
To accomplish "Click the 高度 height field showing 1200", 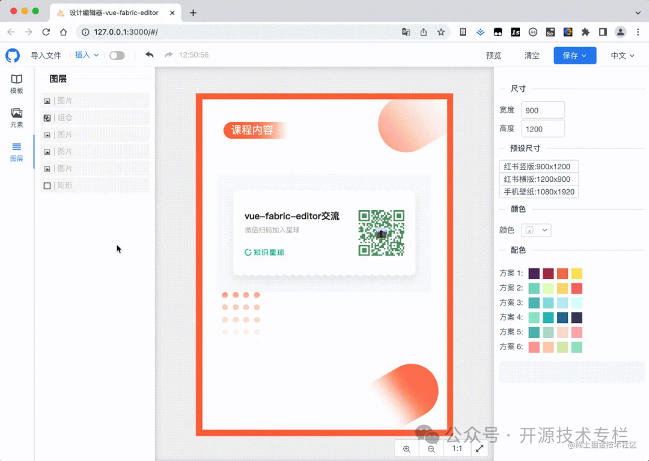I will click(x=543, y=129).
